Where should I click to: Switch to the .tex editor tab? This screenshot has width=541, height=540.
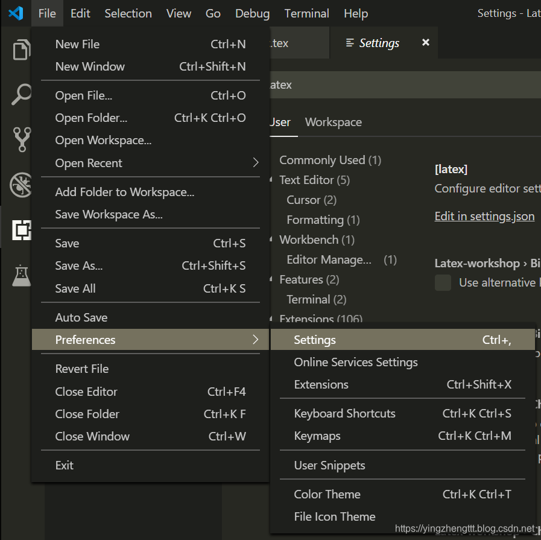tap(300, 43)
